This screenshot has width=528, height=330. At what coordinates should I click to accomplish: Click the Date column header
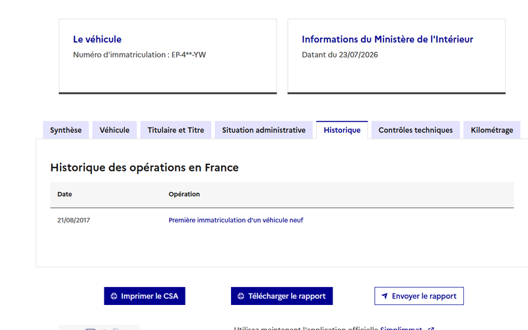65,194
